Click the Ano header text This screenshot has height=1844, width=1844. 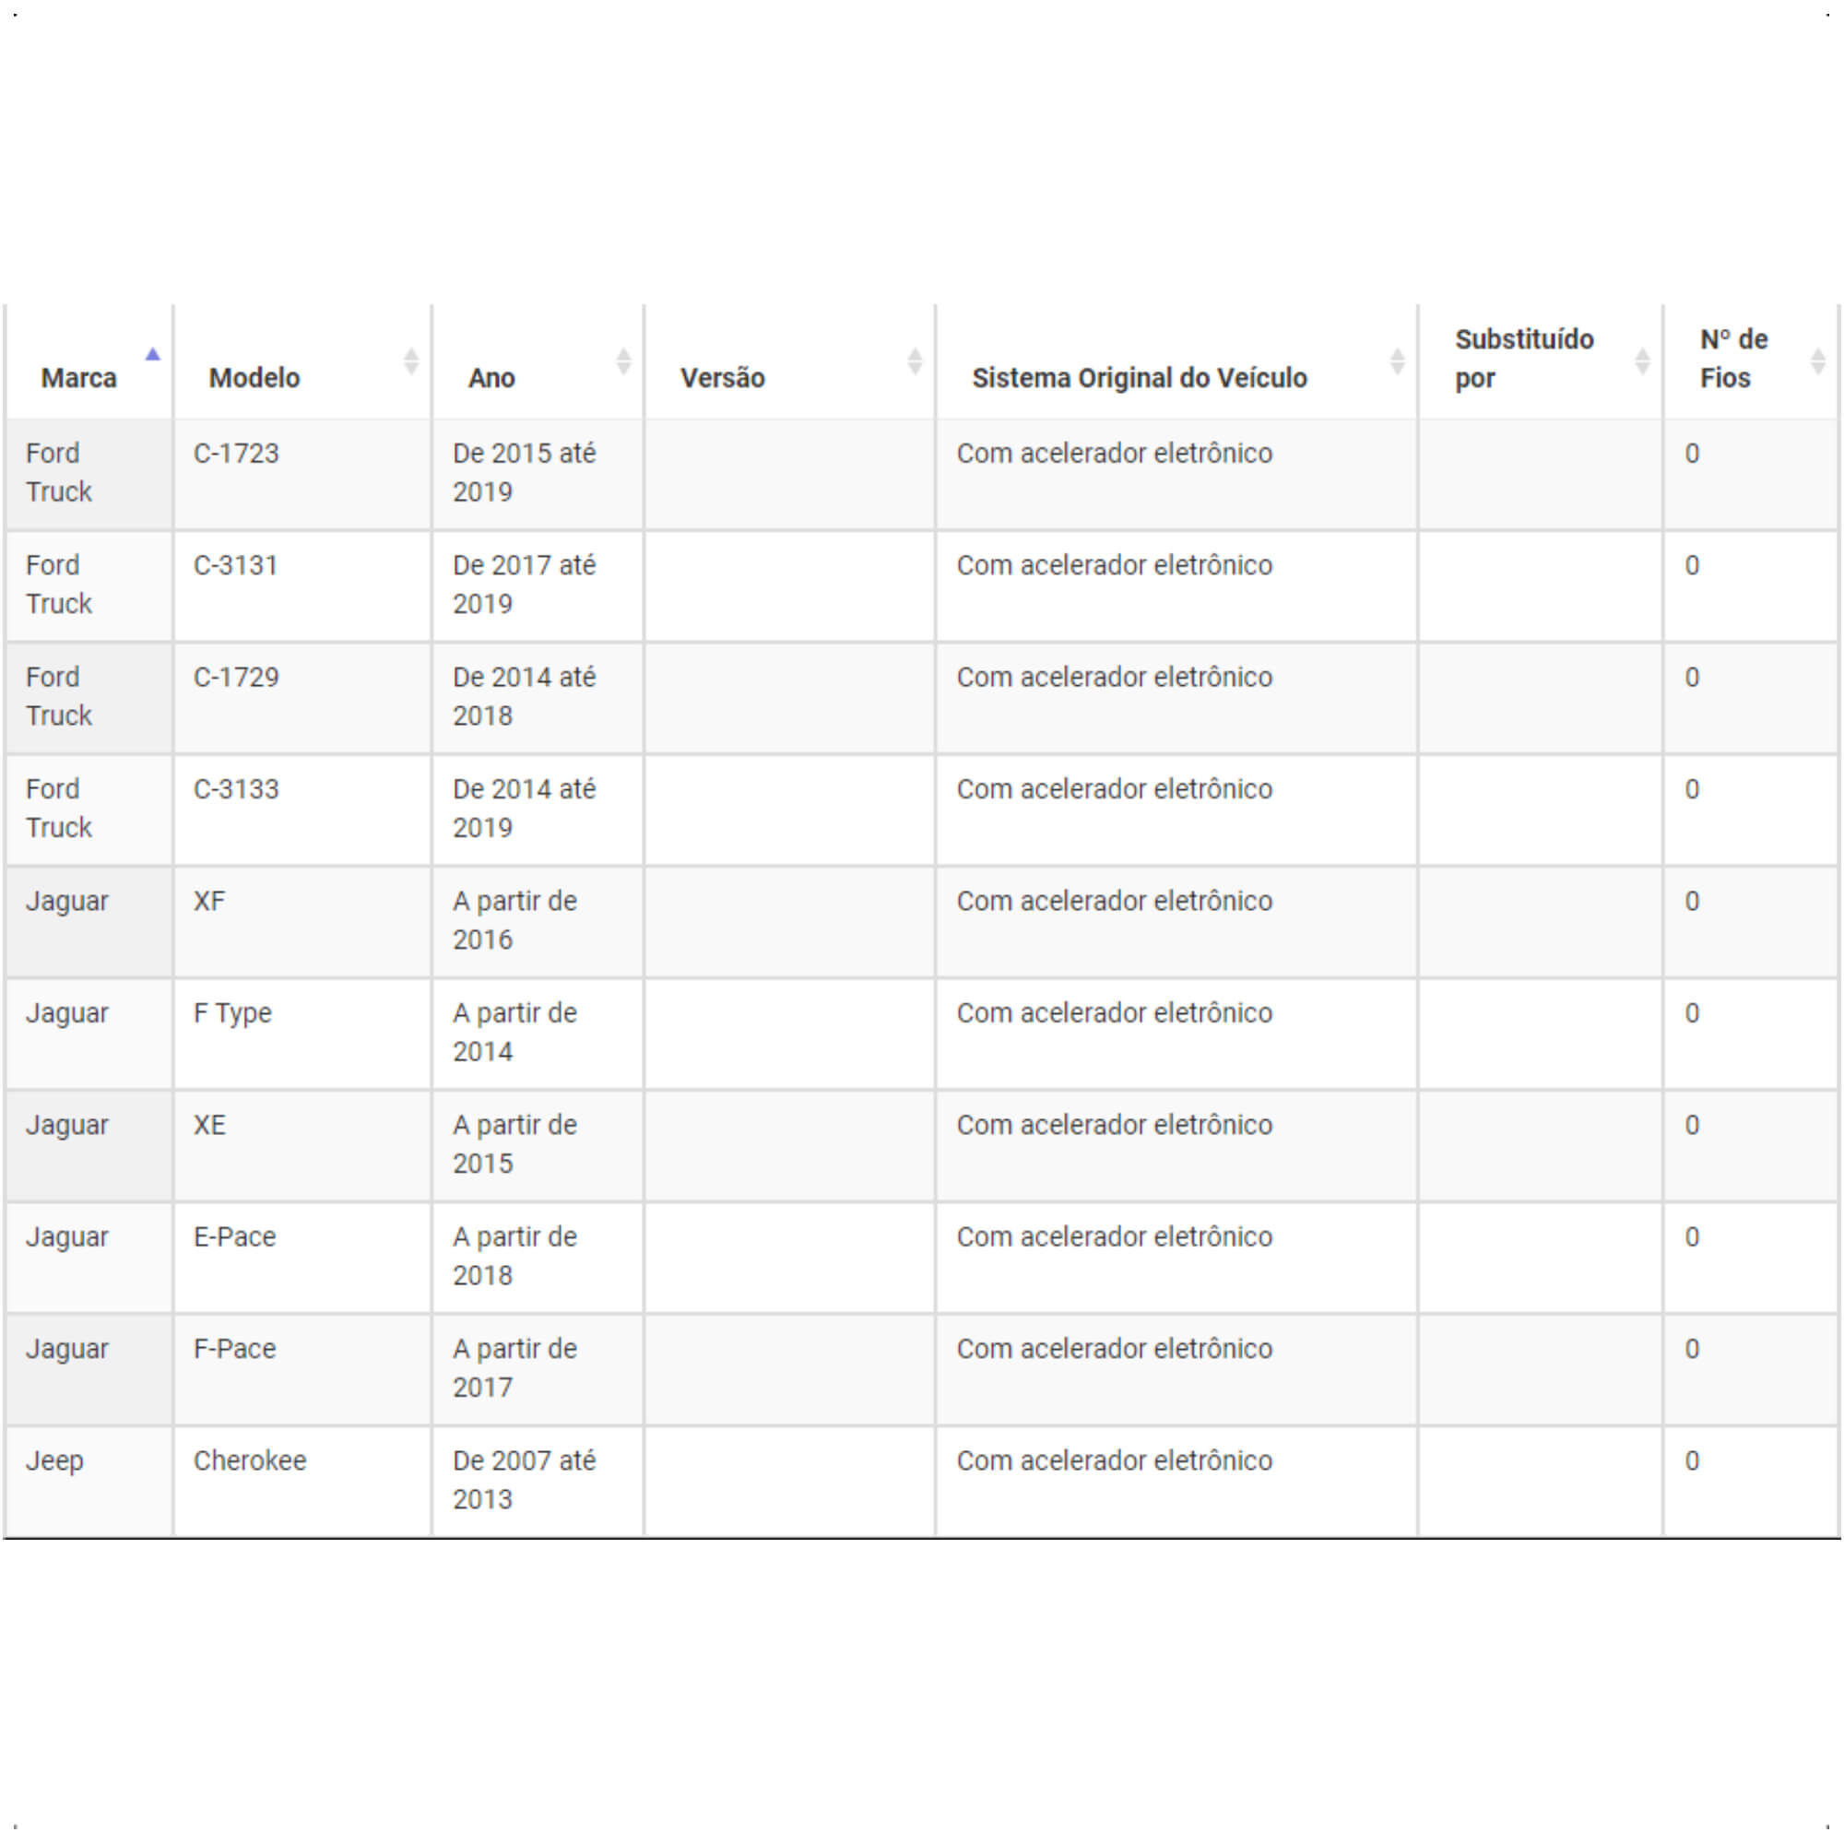[491, 378]
